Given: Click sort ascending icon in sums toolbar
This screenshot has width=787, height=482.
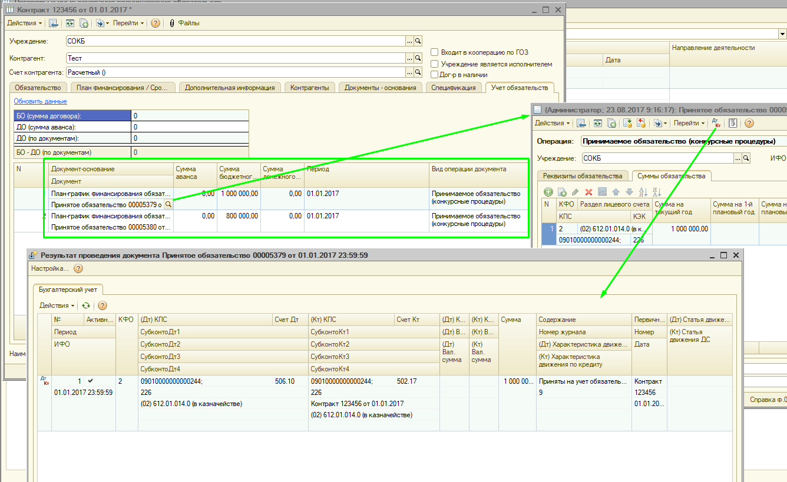Looking at the screenshot, I should 643,192.
